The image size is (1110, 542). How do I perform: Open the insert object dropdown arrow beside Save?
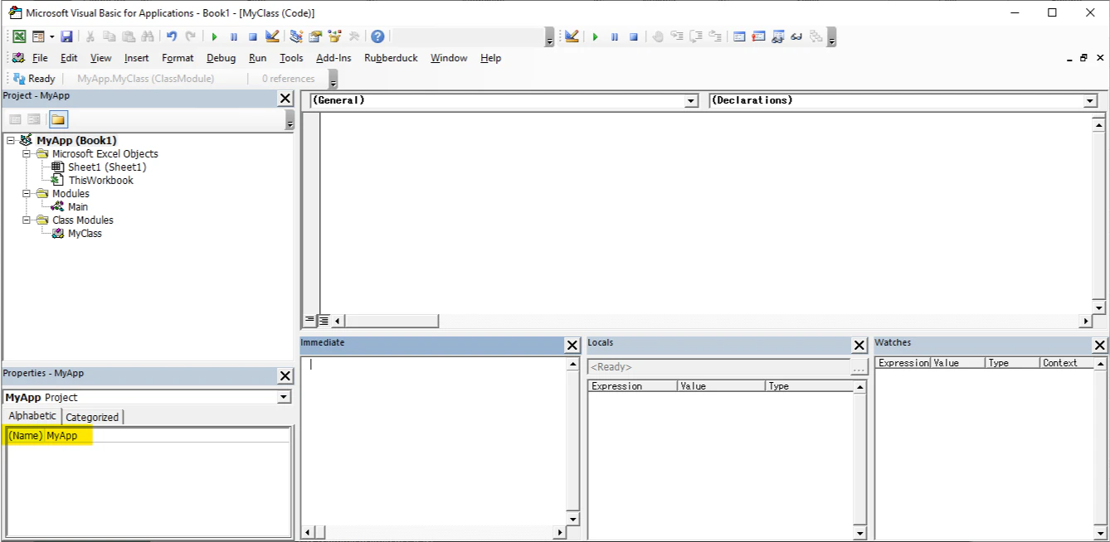coord(51,36)
